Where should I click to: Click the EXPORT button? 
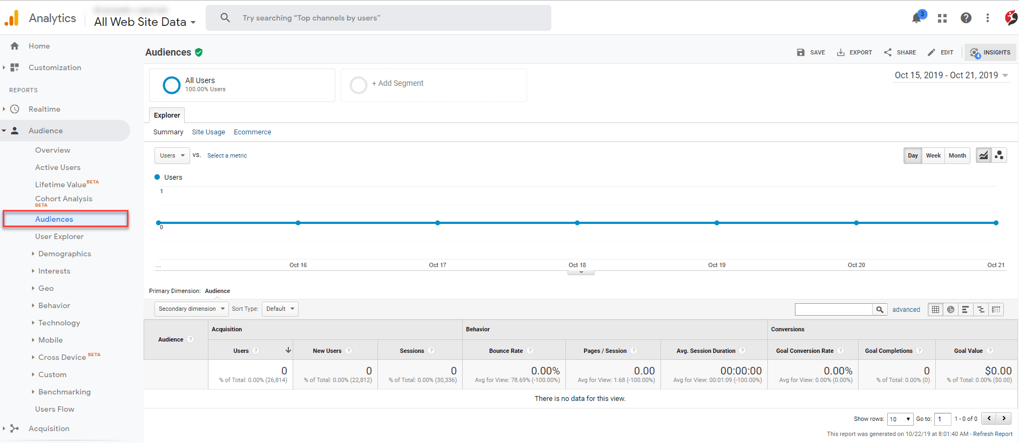[854, 52]
